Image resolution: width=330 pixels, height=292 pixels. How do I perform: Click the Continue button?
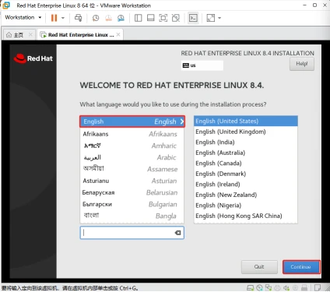click(301, 267)
